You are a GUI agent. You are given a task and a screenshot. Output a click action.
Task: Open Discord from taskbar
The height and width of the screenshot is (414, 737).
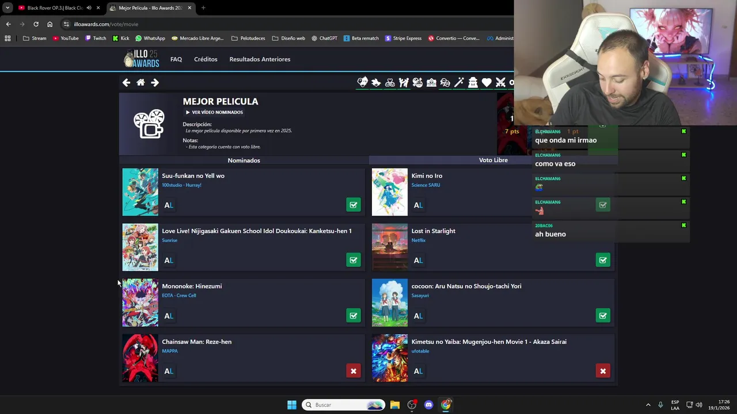pos(428,405)
